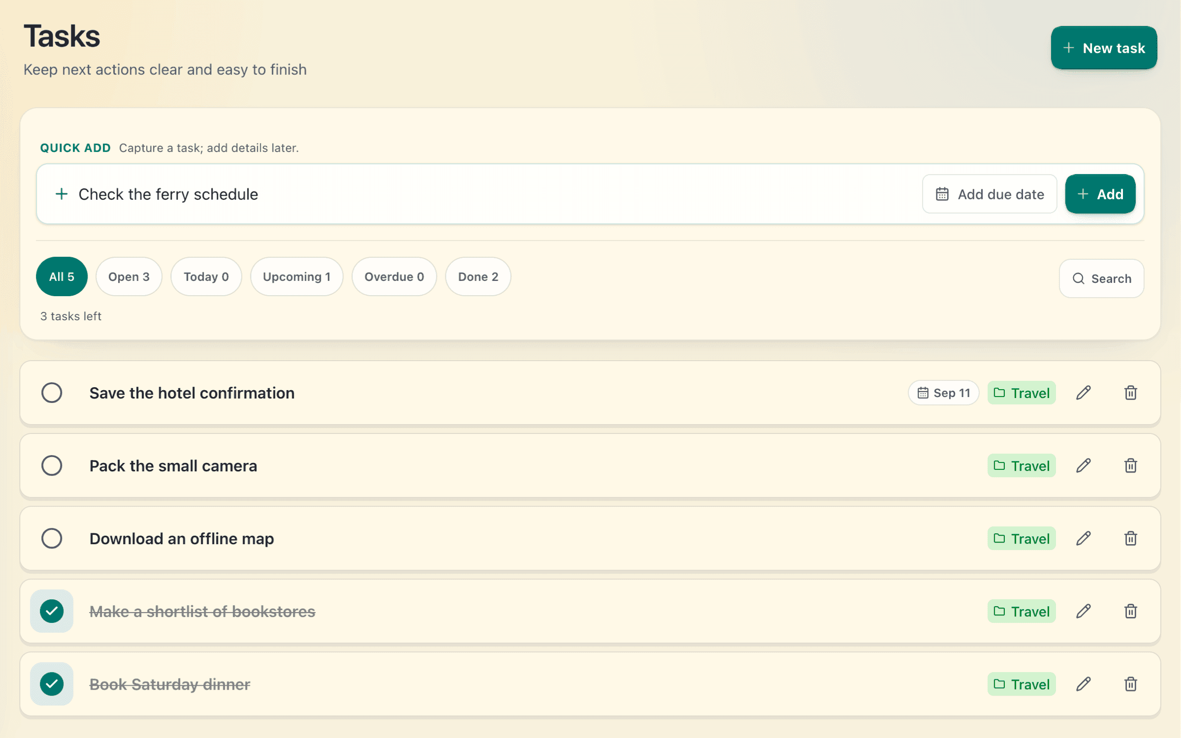Click the 'Pack the small camera' title

(173, 465)
